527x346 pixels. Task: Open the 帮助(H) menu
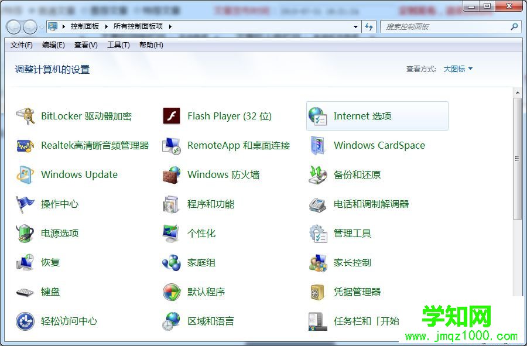[x=151, y=45]
